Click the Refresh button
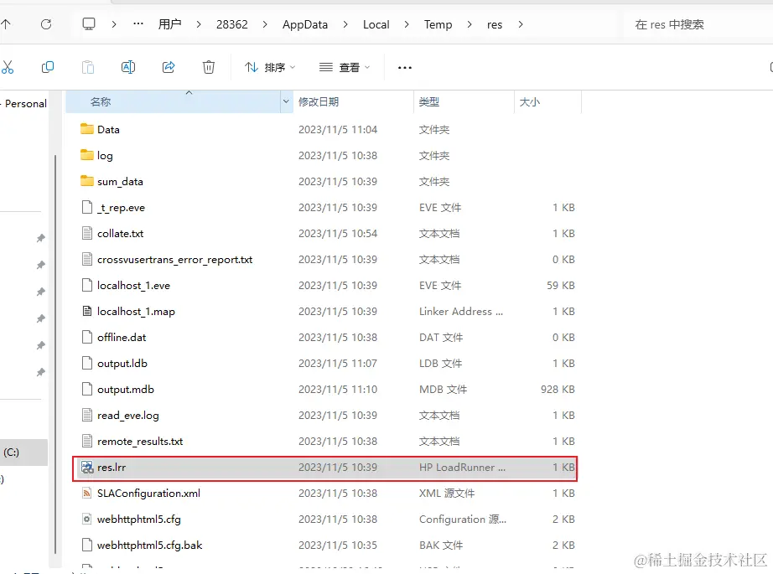 pos(46,24)
